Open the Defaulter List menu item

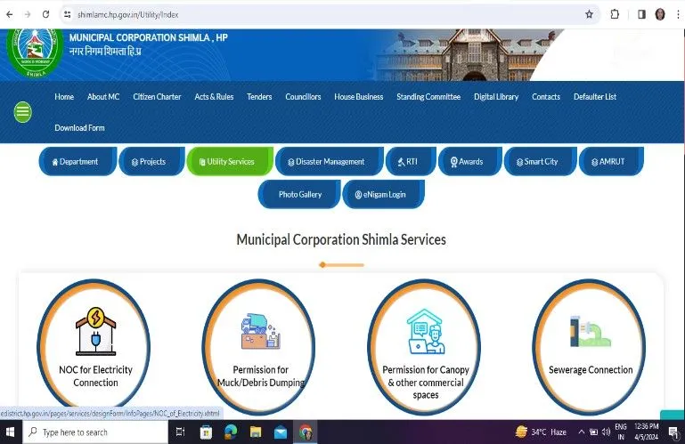[x=594, y=97]
